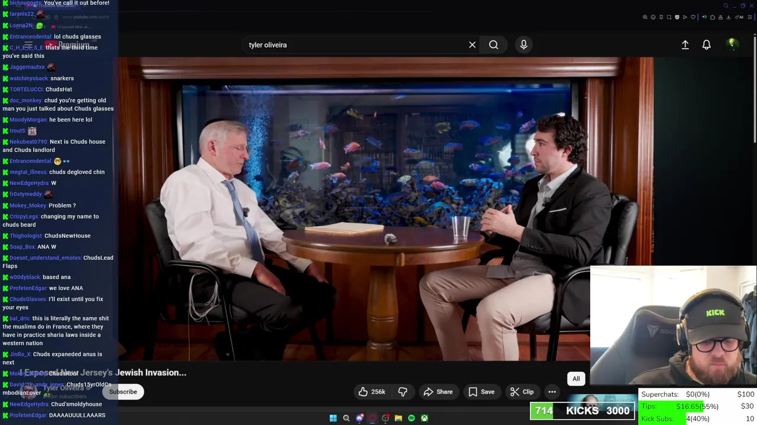The width and height of the screenshot is (757, 425).
Task: Click chat username 'Soap_Box'
Action: tap(22, 247)
